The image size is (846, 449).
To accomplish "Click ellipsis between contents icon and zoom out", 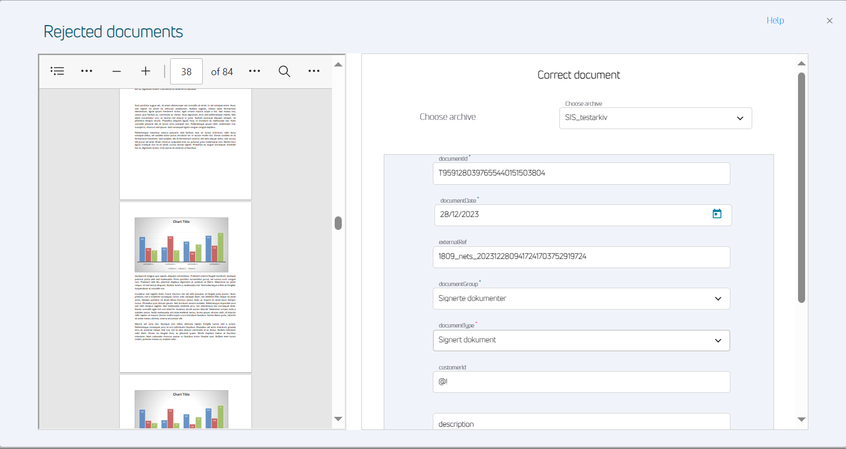I will [87, 71].
